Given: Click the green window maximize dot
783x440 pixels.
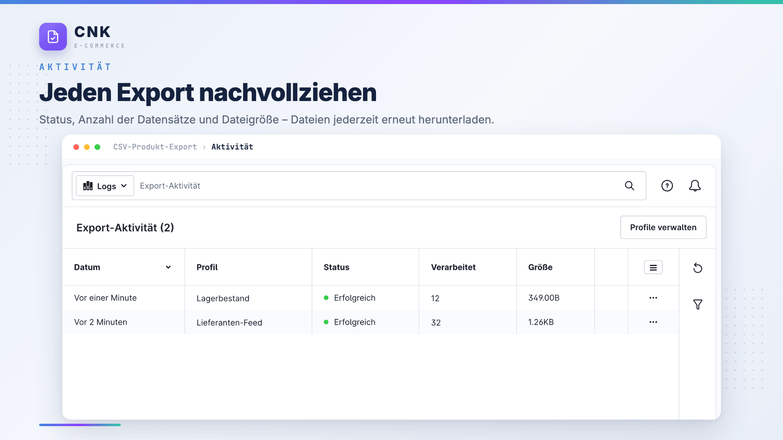Looking at the screenshot, I should (97, 147).
